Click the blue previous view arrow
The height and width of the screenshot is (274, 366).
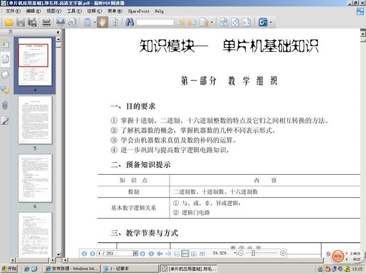(160, 253)
